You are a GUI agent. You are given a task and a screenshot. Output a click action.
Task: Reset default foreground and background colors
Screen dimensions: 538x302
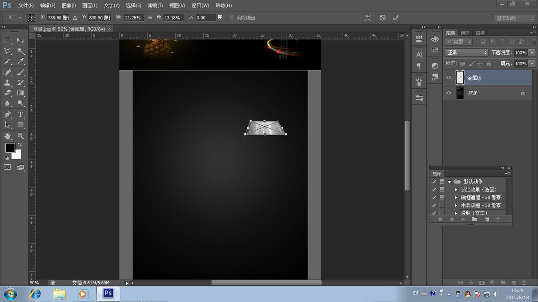(x=7, y=158)
